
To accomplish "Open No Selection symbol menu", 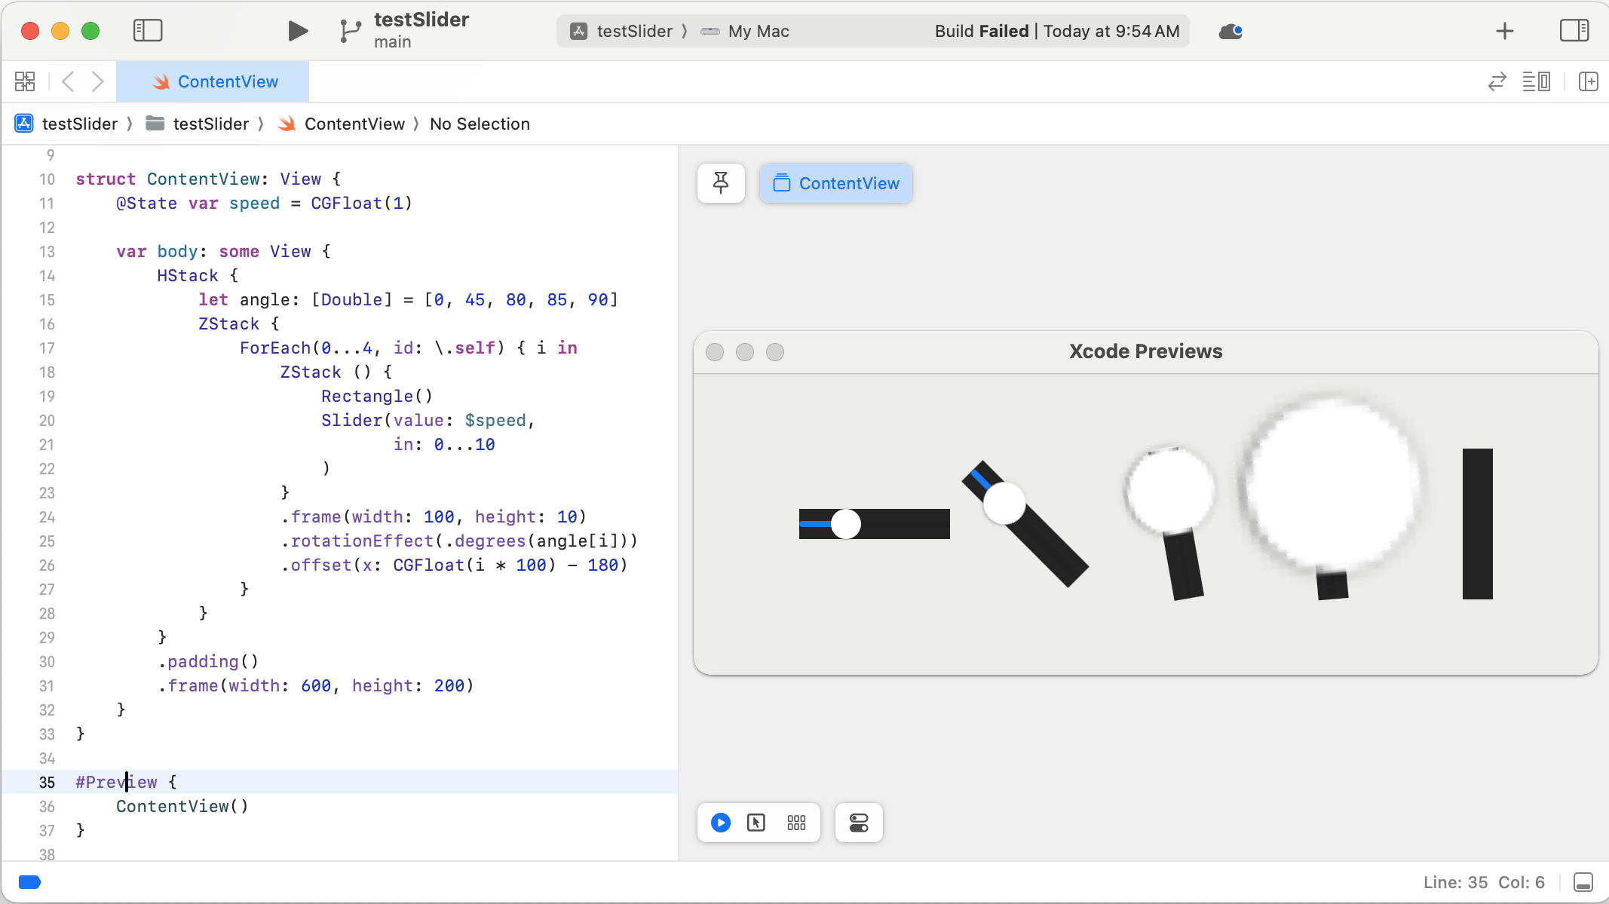I will [x=480, y=124].
